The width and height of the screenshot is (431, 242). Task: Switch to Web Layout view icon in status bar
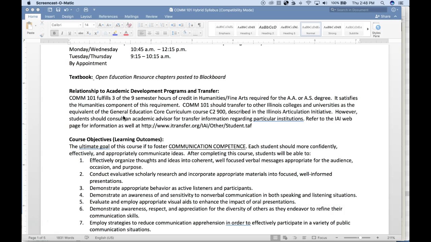[x=285, y=238]
